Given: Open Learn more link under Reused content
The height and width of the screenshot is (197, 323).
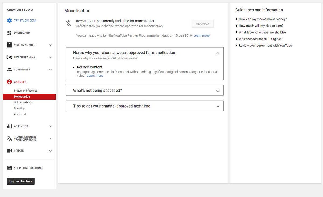Looking at the screenshot, I should 95,76.
